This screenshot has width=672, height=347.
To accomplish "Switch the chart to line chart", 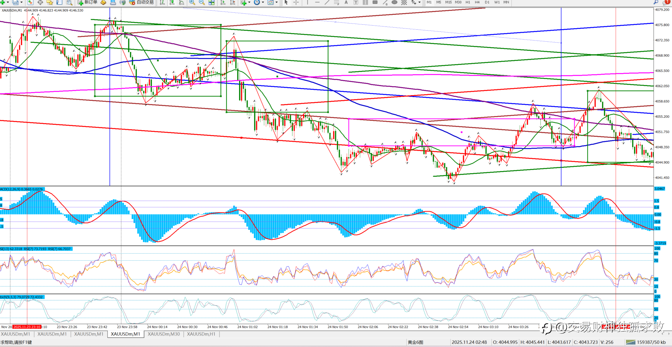I will pyautogui.click(x=182, y=2).
